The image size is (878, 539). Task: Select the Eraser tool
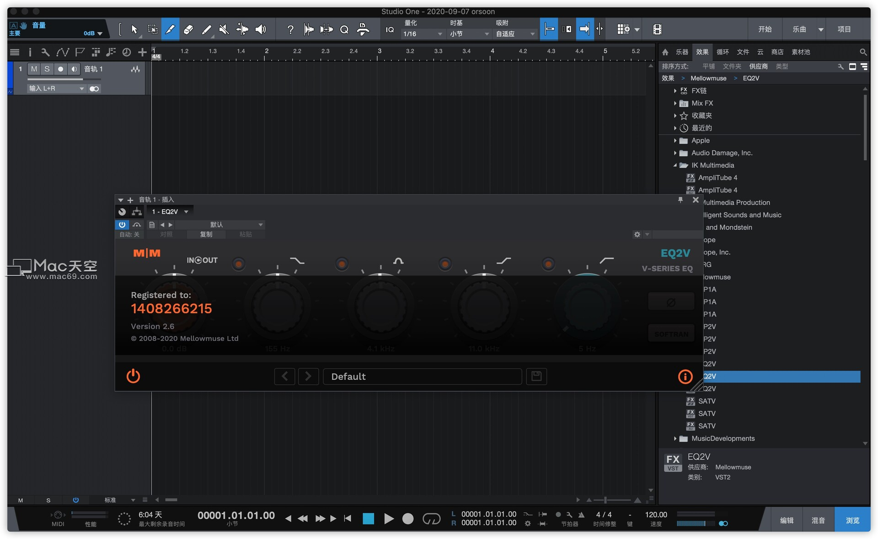[x=188, y=30]
